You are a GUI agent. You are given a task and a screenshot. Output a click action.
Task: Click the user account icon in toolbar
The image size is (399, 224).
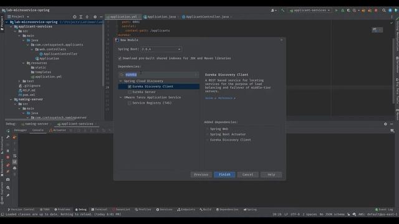click(273, 11)
